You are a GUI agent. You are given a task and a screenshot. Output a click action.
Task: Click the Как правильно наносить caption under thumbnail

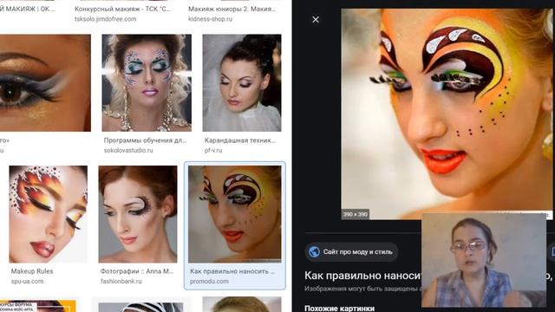(x=232, y=271)
